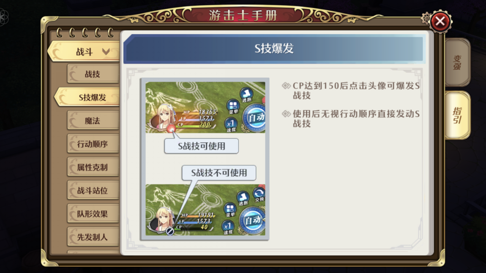Screen dimensions: 486x273
Task: Click the 逃跑 icon in upper example
Action: pyautogui.click(x=246, y=95)
